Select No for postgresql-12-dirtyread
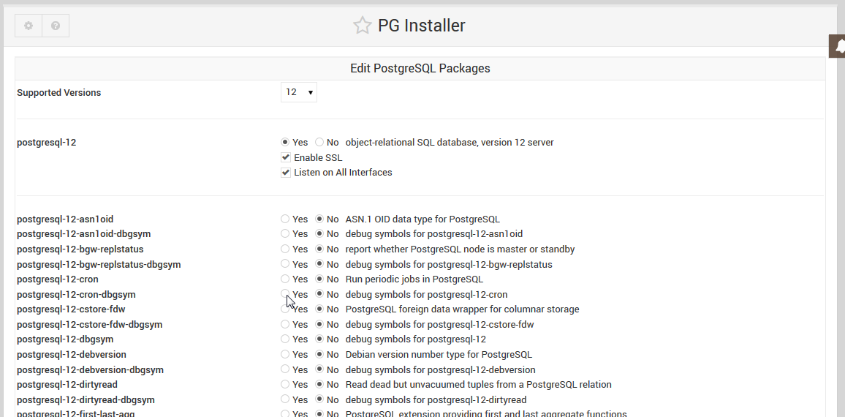Image resolution: width=845 pixels, height=417 pixels. pos(319,385)
